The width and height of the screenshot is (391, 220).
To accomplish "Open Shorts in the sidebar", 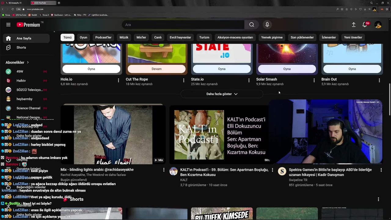I will [26, 48].
